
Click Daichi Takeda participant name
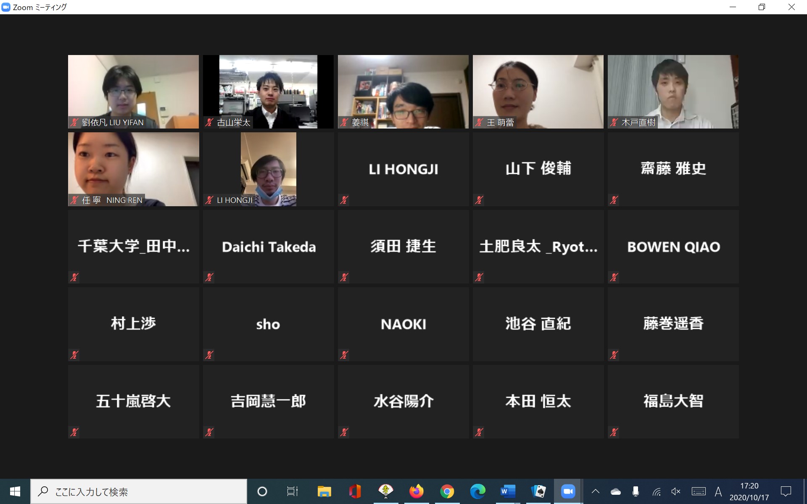tap(269, 247)
